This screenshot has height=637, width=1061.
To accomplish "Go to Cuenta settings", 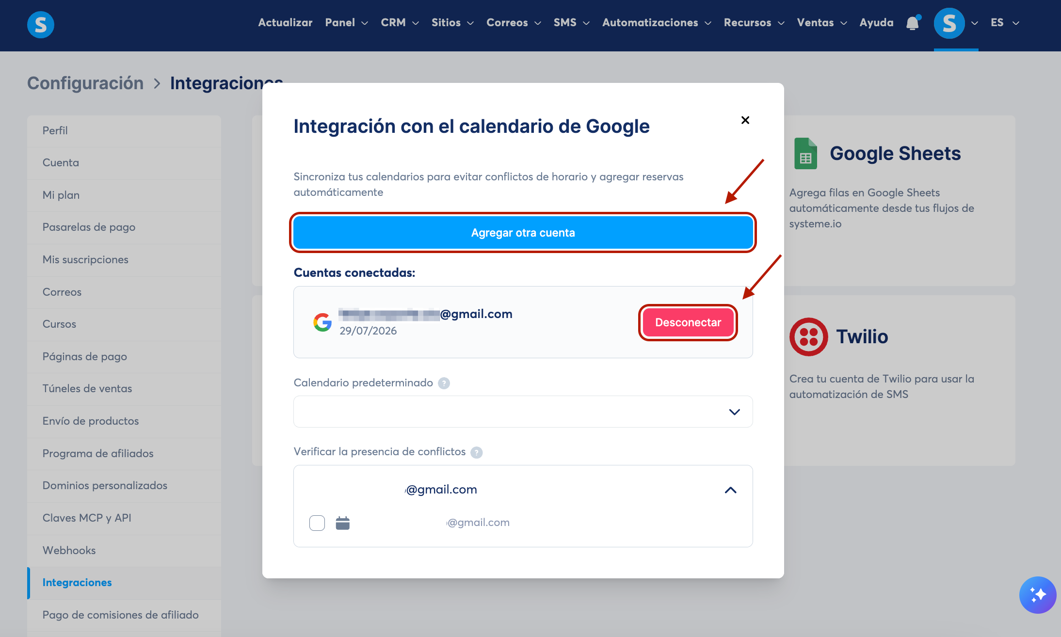I will tap(124, 163).
